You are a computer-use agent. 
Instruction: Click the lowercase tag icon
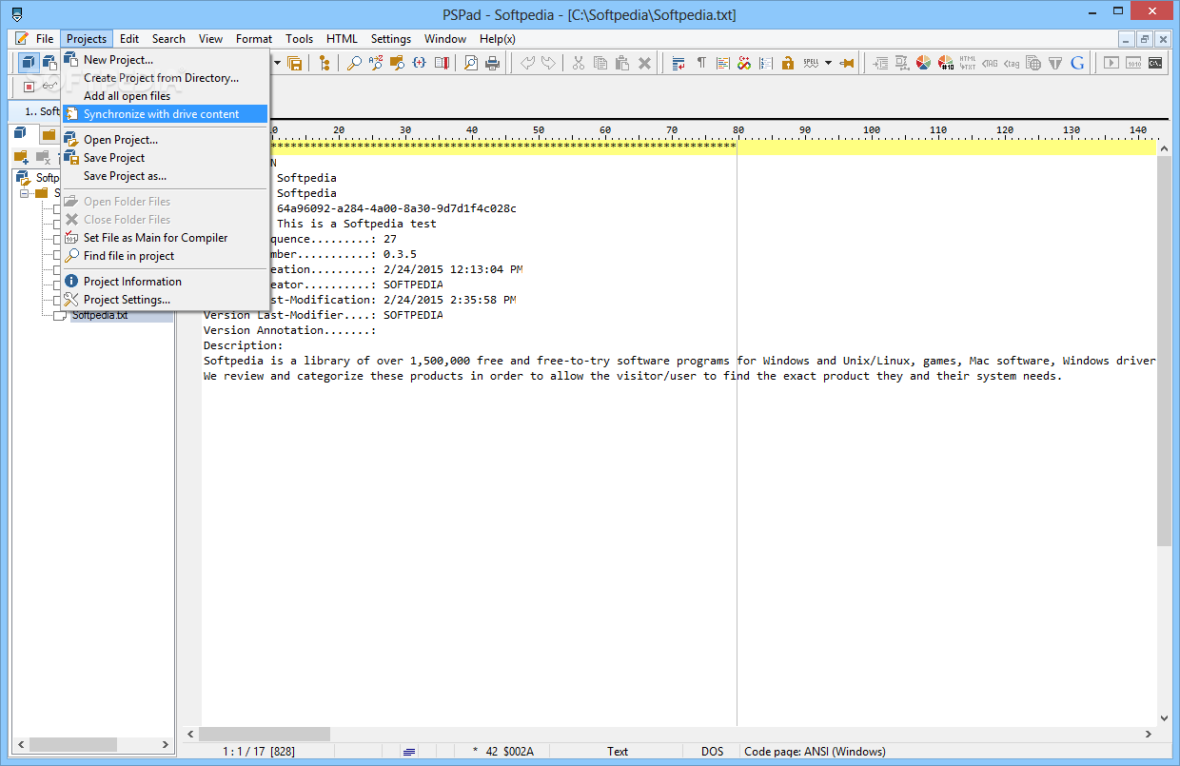coord(1012,63)
